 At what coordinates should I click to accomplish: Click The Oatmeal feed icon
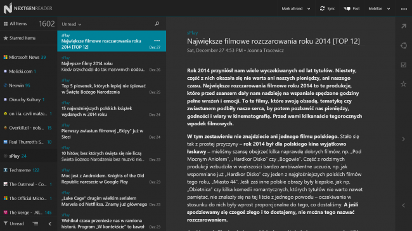coord(6,184)
